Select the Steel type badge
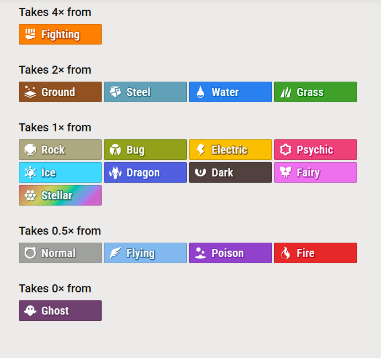The height and width of the screenshot is (358, 381). point(145,92)
